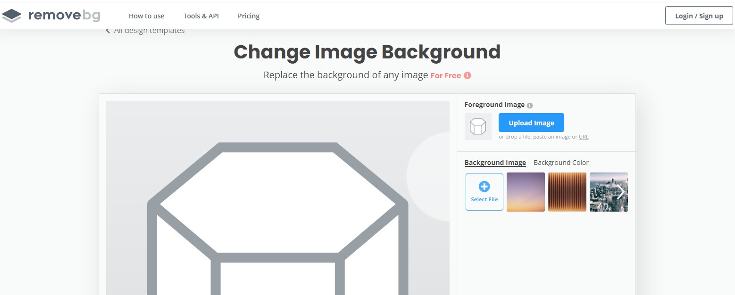Click the info icon beside For Free
735x295 pixels.
coord(468,75)
